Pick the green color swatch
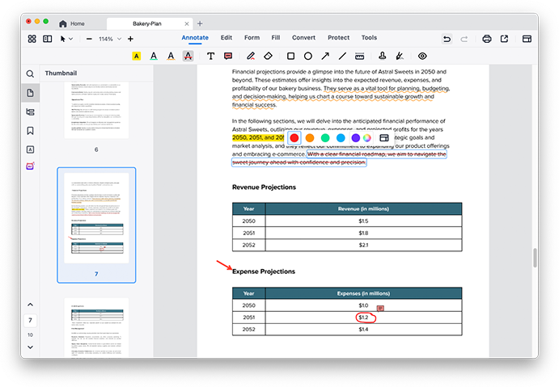 coord(325,138)
